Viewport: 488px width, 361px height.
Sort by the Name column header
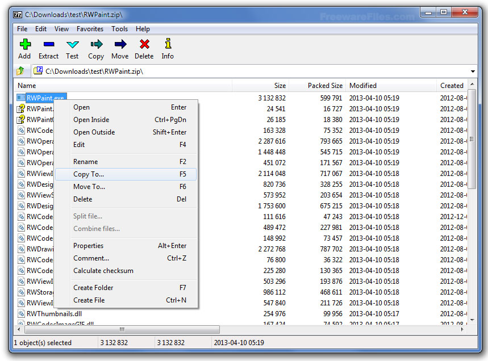coord(123,86)
